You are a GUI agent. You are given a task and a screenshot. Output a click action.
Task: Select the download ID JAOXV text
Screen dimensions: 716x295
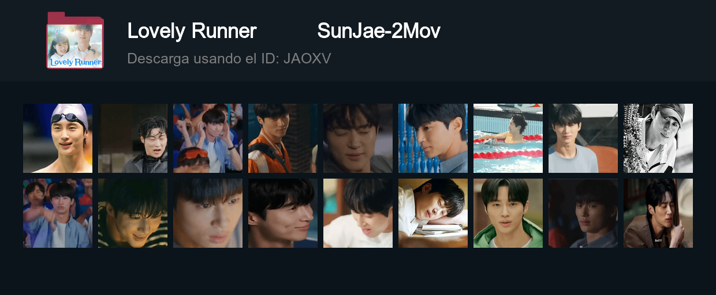(x=229, y=59)
